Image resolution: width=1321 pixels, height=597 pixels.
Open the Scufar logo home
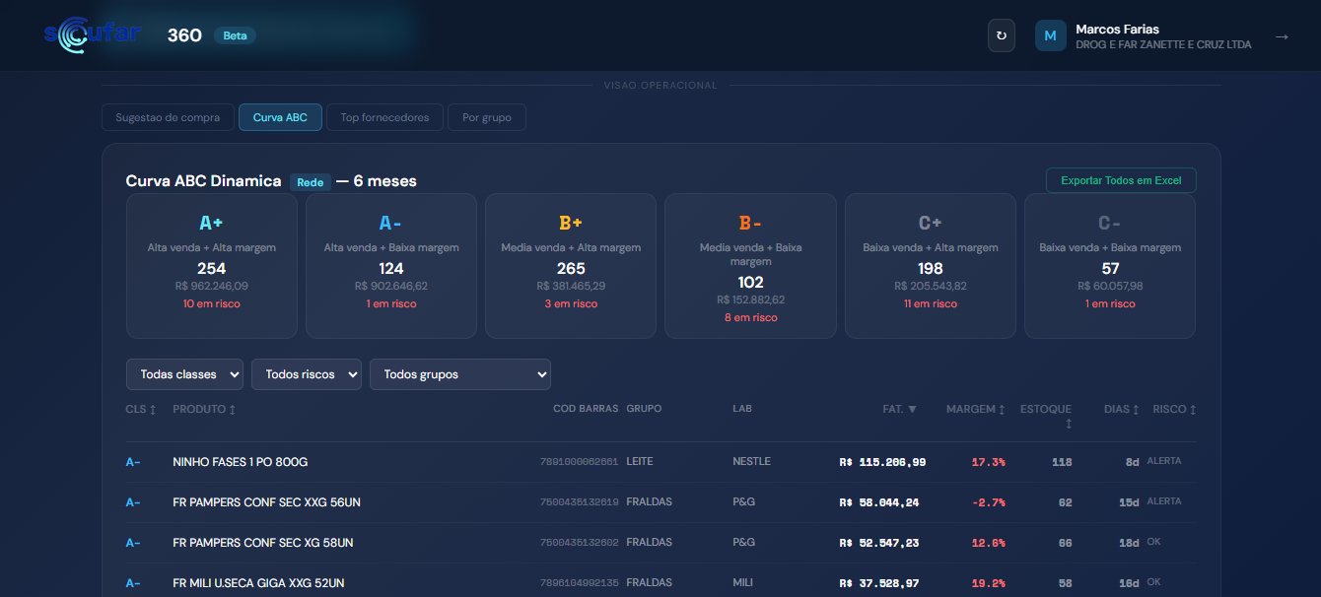(93, 34)
